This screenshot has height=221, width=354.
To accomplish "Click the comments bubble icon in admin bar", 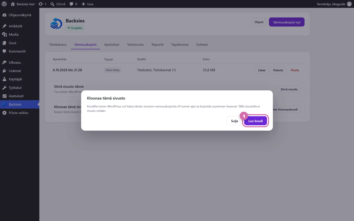I will [72, 4].
